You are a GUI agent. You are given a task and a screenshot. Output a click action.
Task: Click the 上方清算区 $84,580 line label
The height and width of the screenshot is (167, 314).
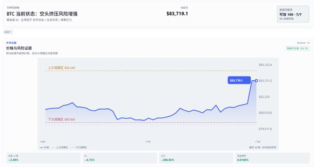point(61,68)
